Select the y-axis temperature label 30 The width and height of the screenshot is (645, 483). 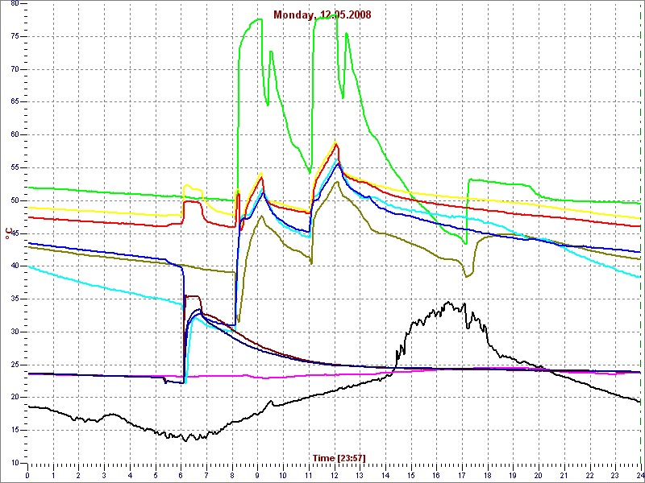(15, 332)
